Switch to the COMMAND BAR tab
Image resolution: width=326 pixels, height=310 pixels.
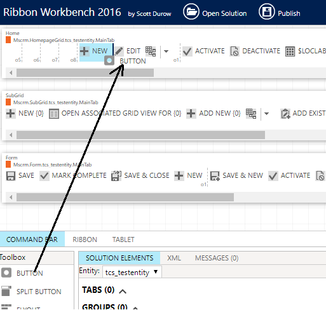32,239
